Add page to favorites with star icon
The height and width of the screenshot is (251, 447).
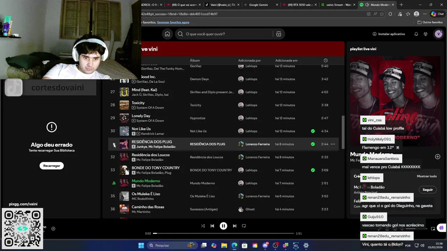[382, 14]
